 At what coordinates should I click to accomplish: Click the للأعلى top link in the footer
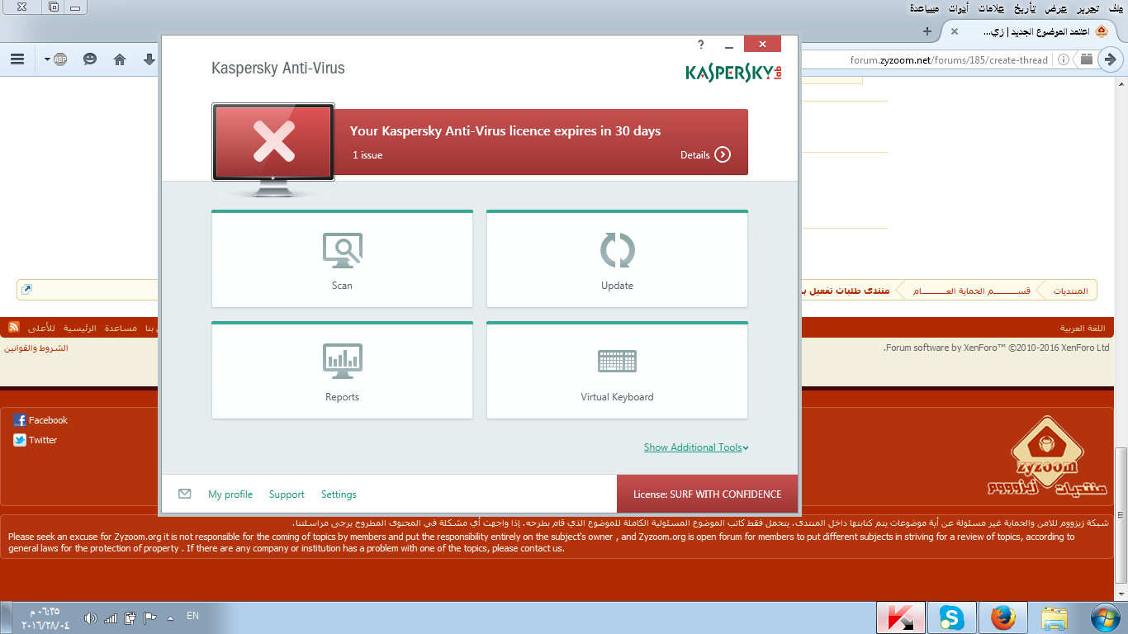pyautogui.click(x=41, y=329)
